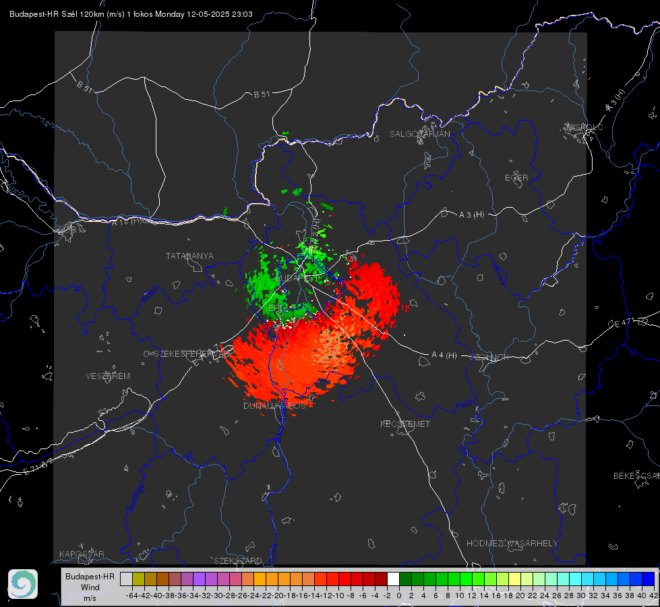This screenshot has width=660, height=607.
Task: Click the '-64' value on the legend scale
Action: point(131,596)
